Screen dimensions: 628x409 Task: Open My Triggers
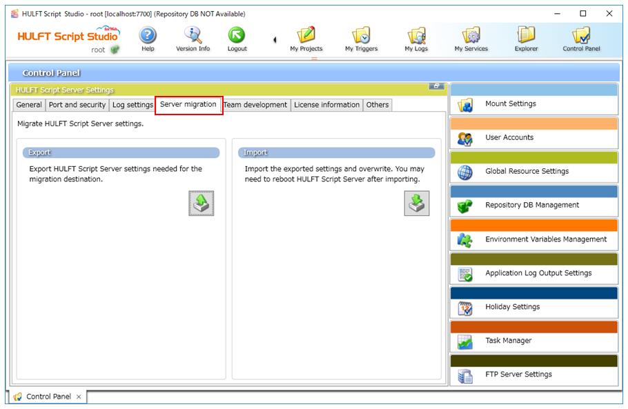coord(361,39)
